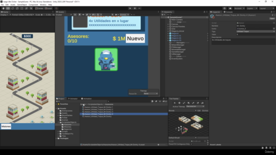Viewport: 276px width, 155px height.
Task: Toggle scene audio in Scene toolbar
Action: 83,15
